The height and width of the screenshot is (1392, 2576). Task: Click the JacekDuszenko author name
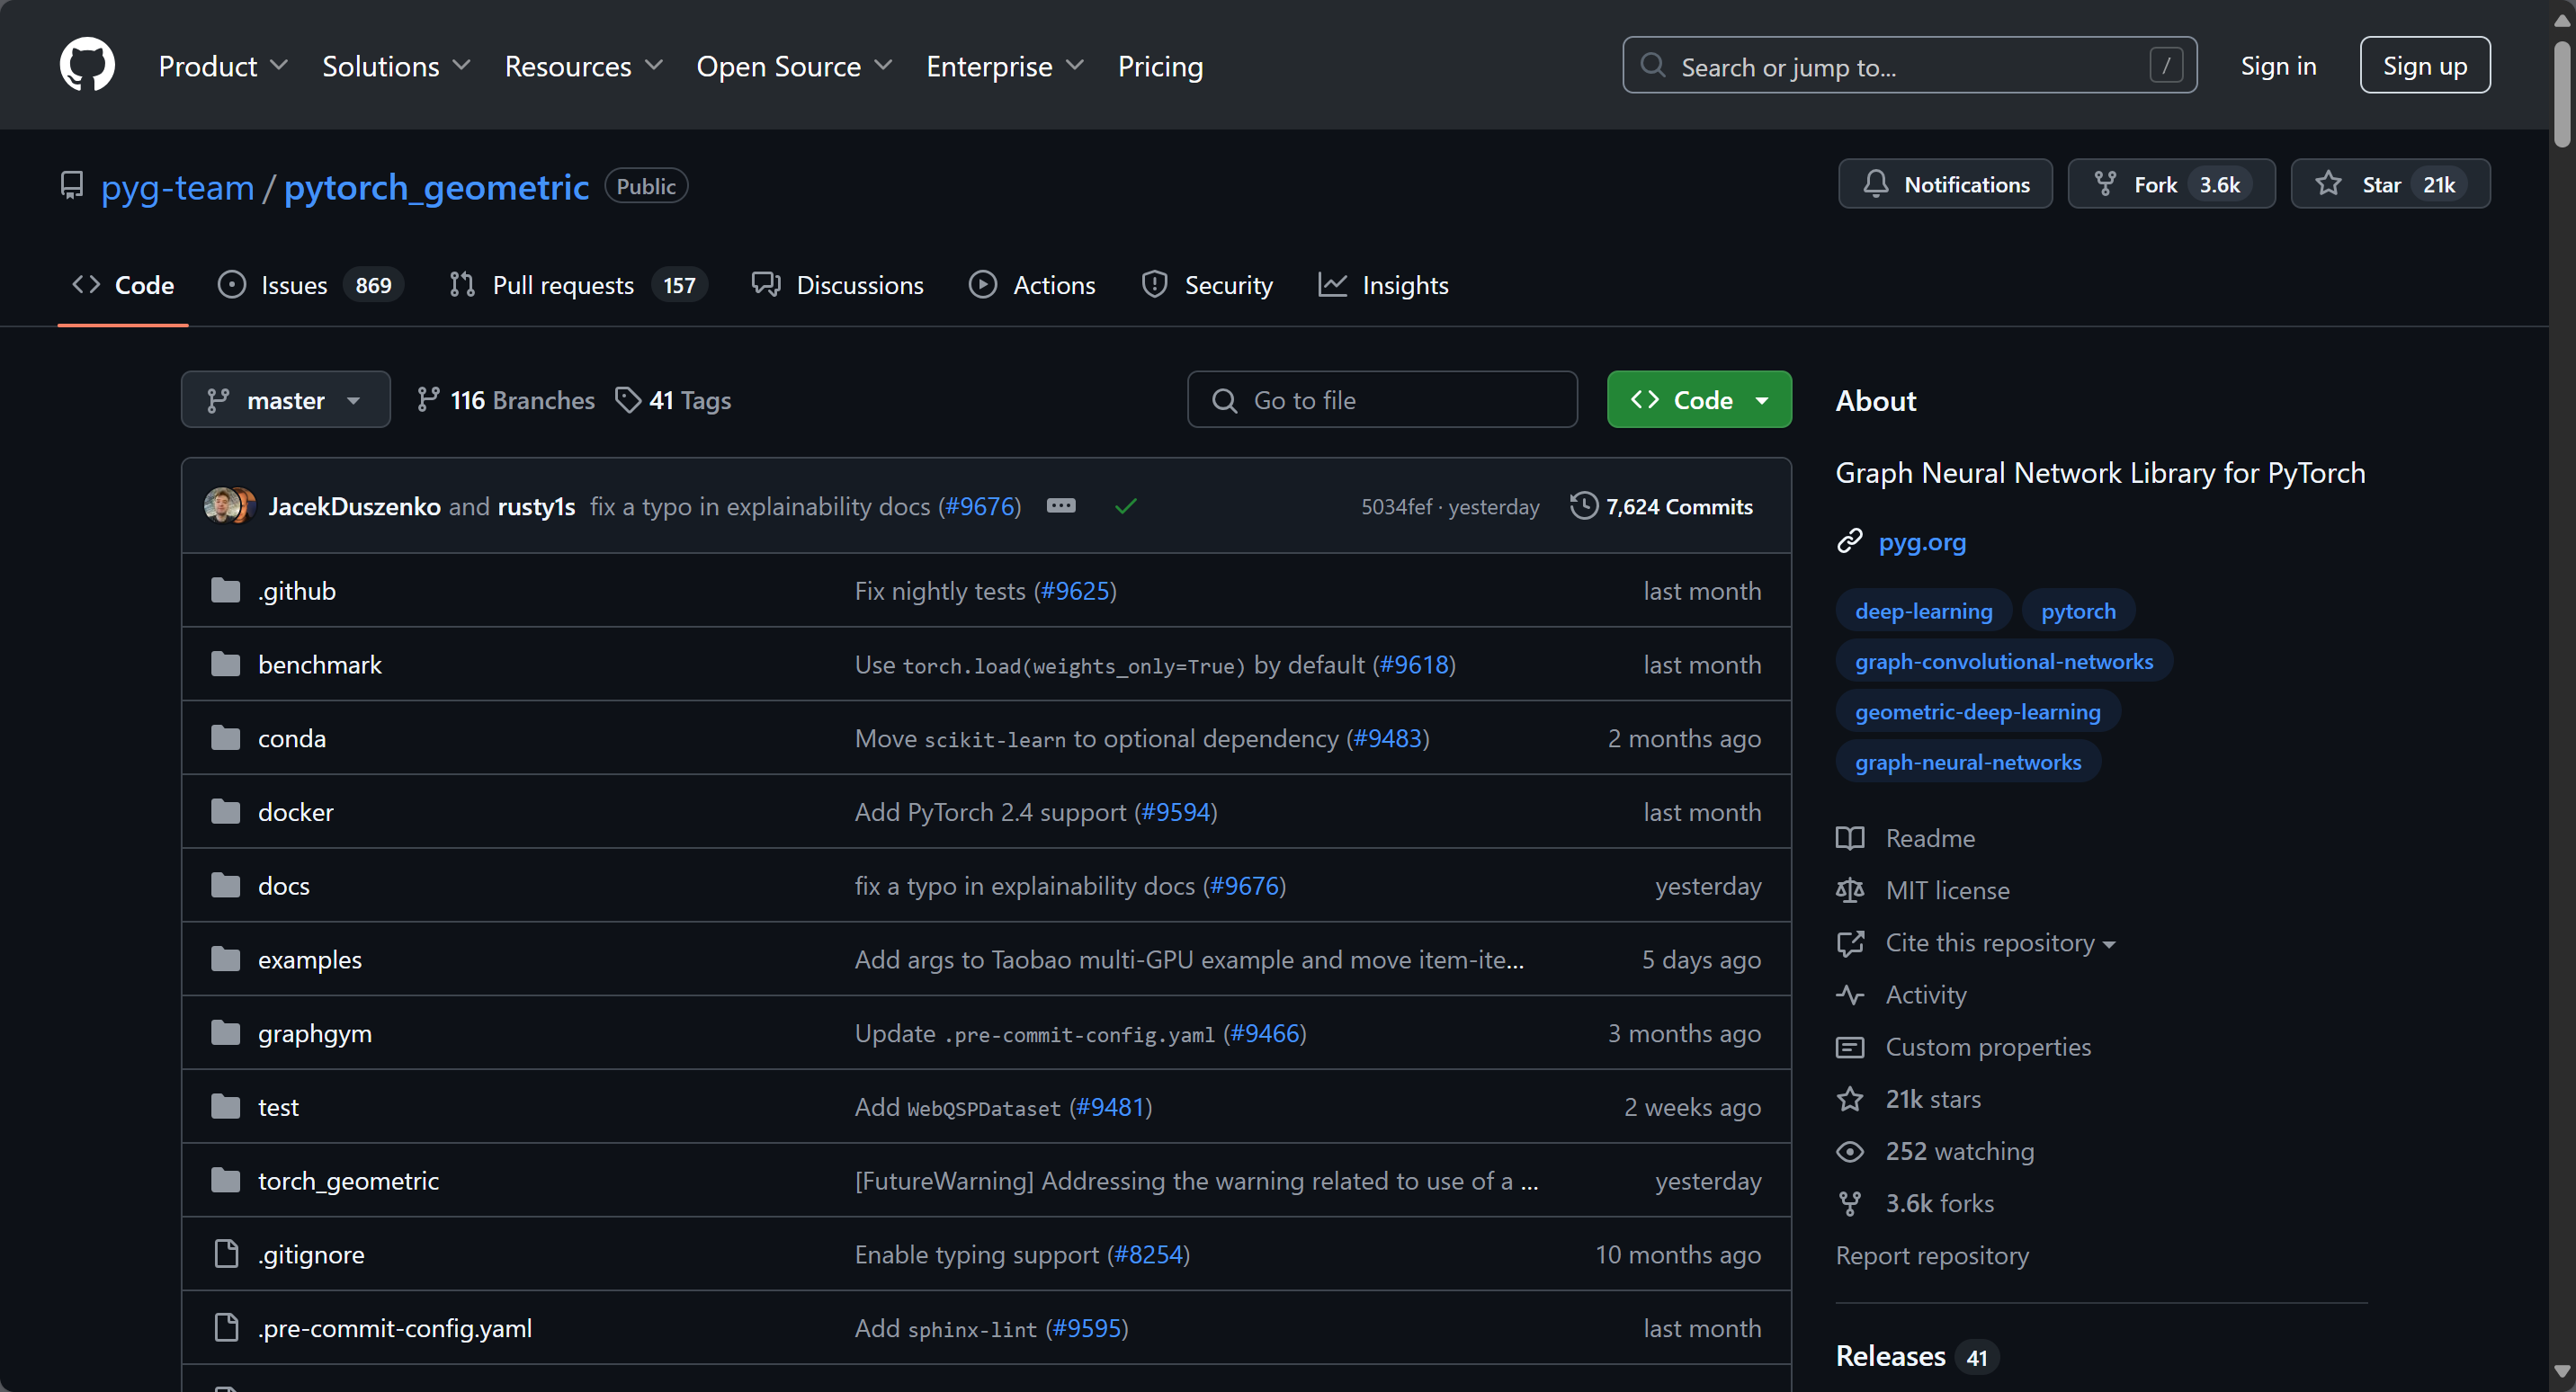click(x=354, y=506)
